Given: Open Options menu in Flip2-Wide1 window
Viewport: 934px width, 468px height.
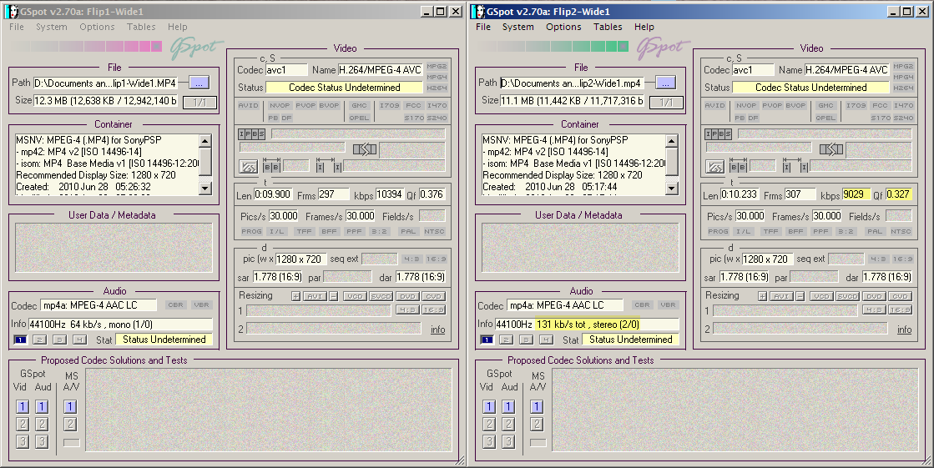Looking at the screenshot, I should coord(563,27).
